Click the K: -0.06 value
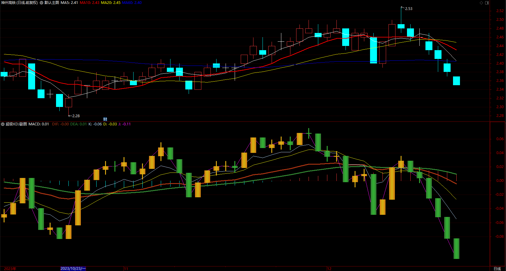 coord(95,124)
